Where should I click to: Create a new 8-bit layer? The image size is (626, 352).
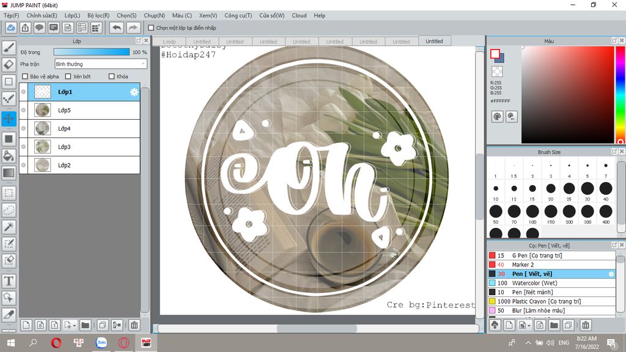[40, 325]
